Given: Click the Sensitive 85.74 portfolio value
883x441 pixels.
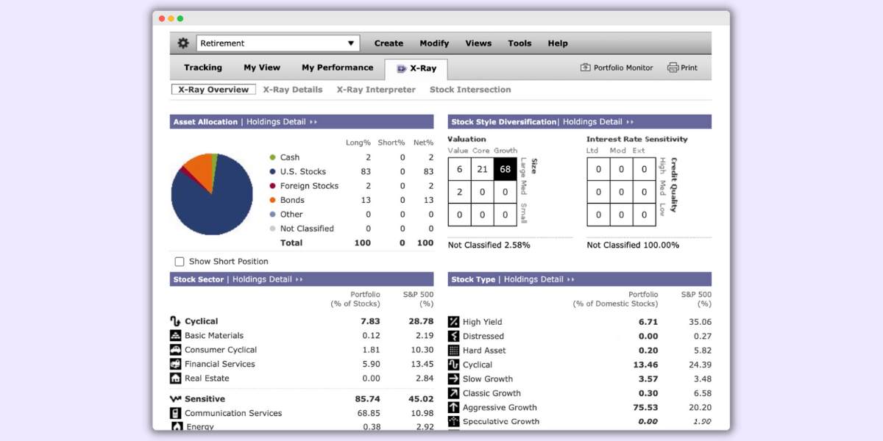Looking at the screenshot, I should tap(367, 399).
